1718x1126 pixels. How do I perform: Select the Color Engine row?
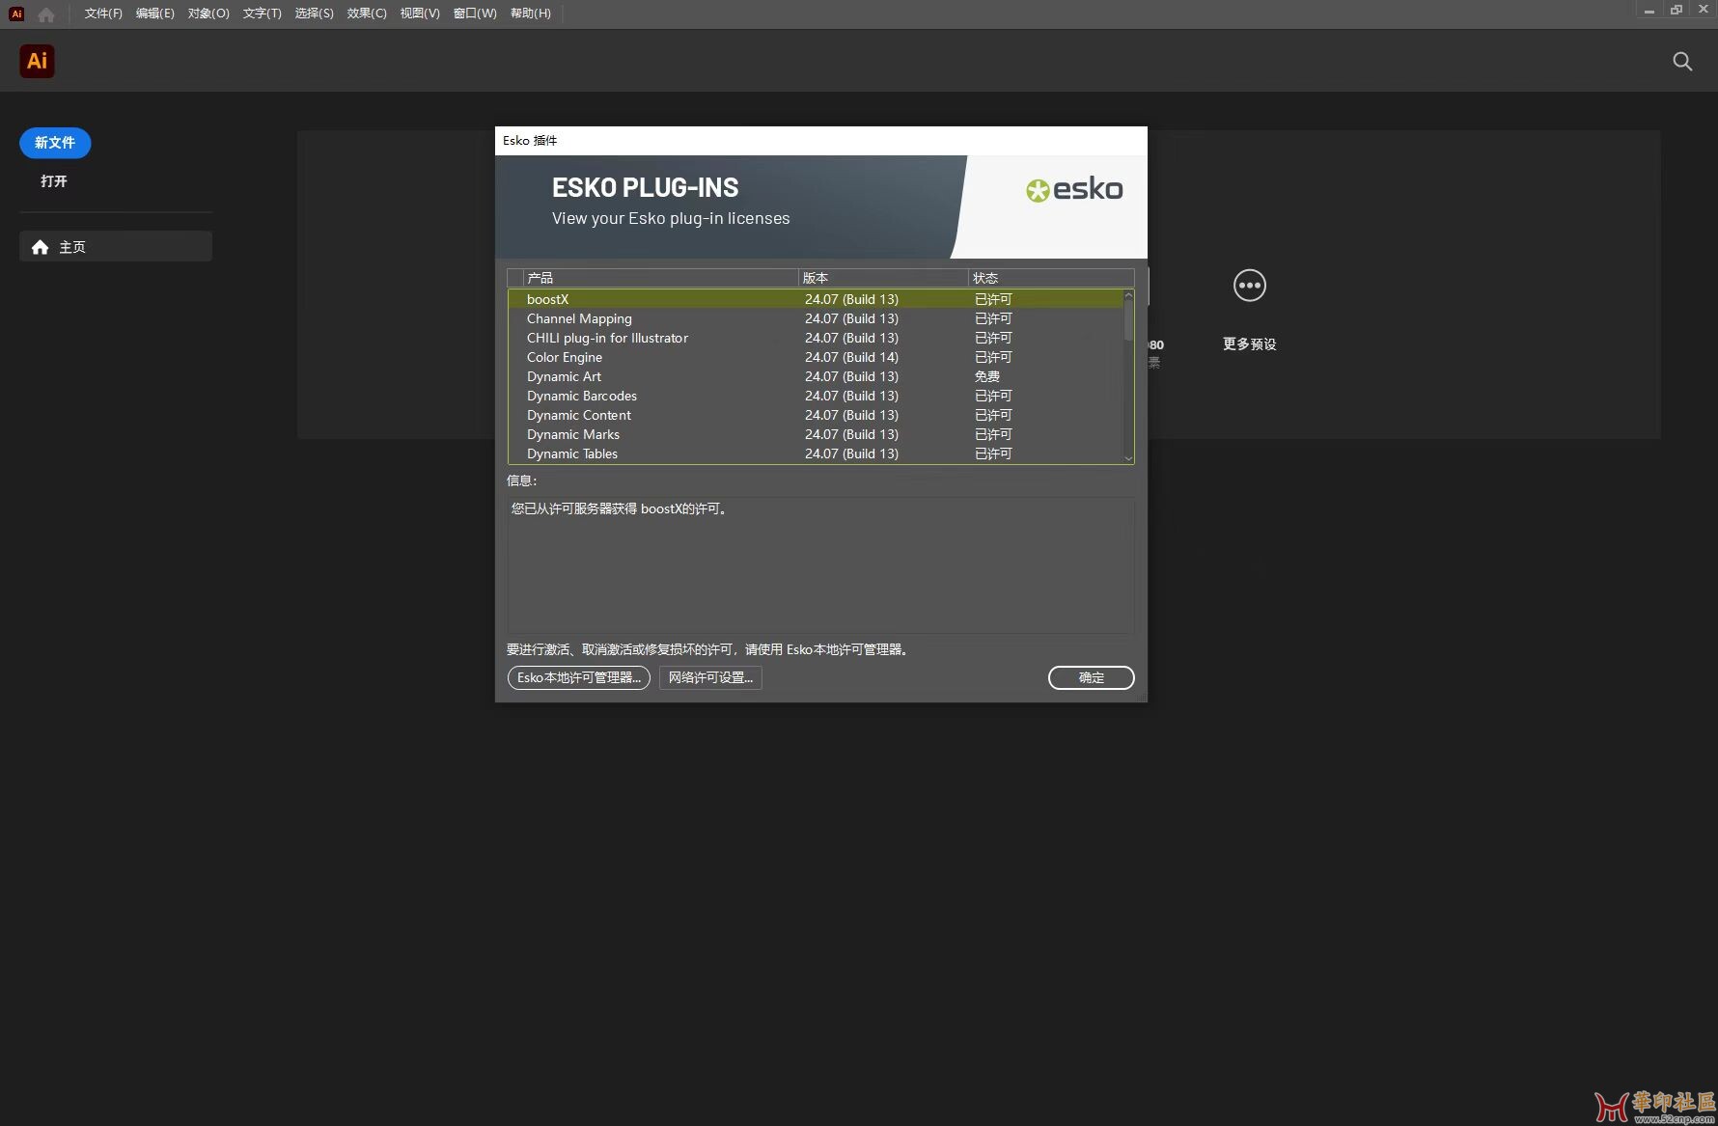pyautogui.click(x=816, y=357)
